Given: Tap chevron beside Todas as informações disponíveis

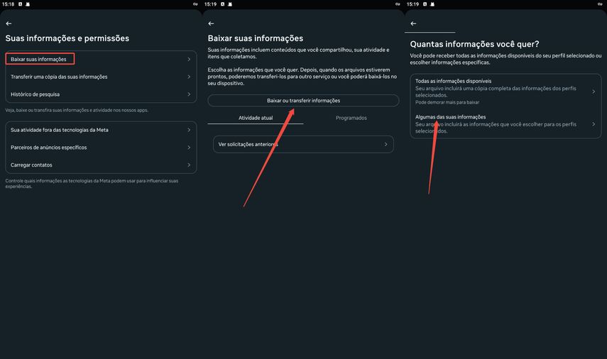Looking at the screenshot, I should pos(594,92).
